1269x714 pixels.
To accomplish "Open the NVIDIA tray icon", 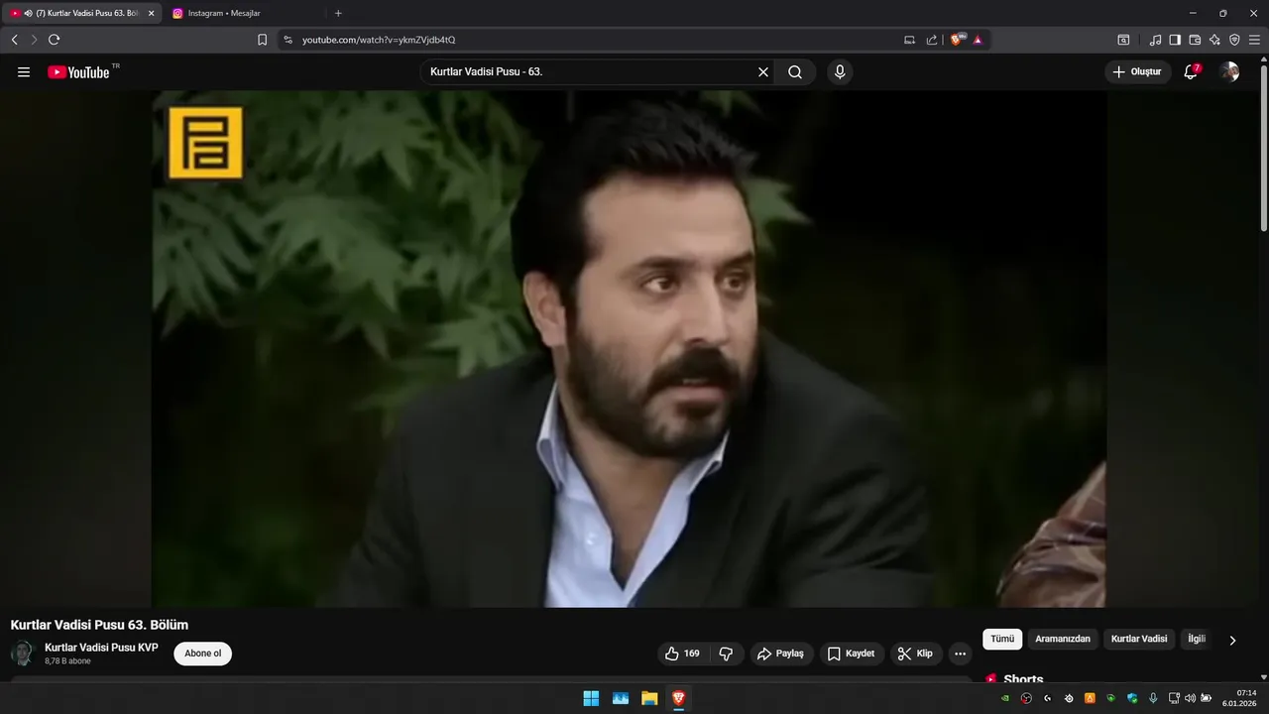I will tap(1005, 698).
